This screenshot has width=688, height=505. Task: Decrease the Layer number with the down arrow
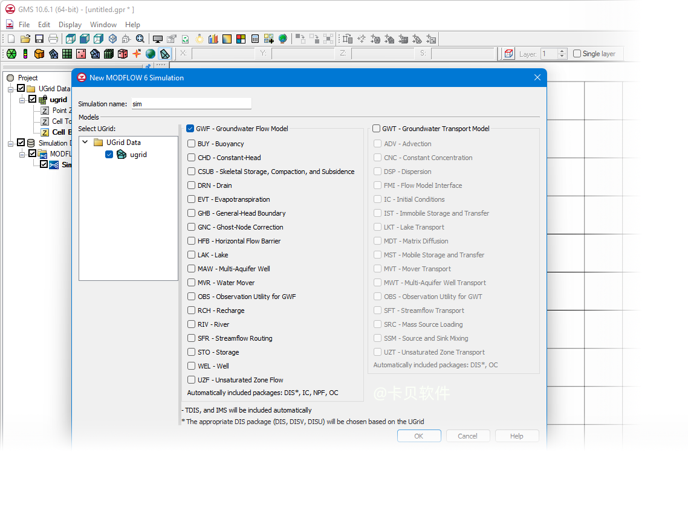point(562,57)
